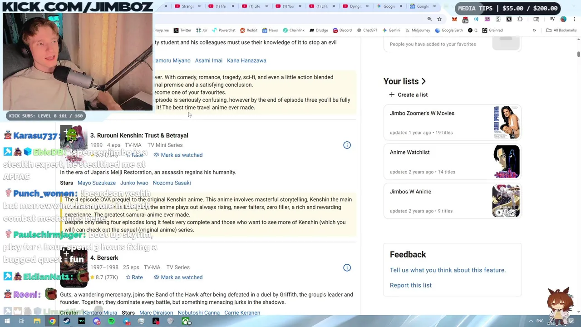
Task: Close the Strange YouTube tab
Action: point(200,6)
